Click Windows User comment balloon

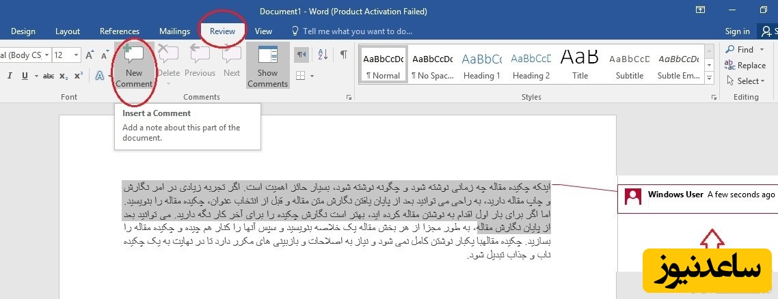click(697, 199)
